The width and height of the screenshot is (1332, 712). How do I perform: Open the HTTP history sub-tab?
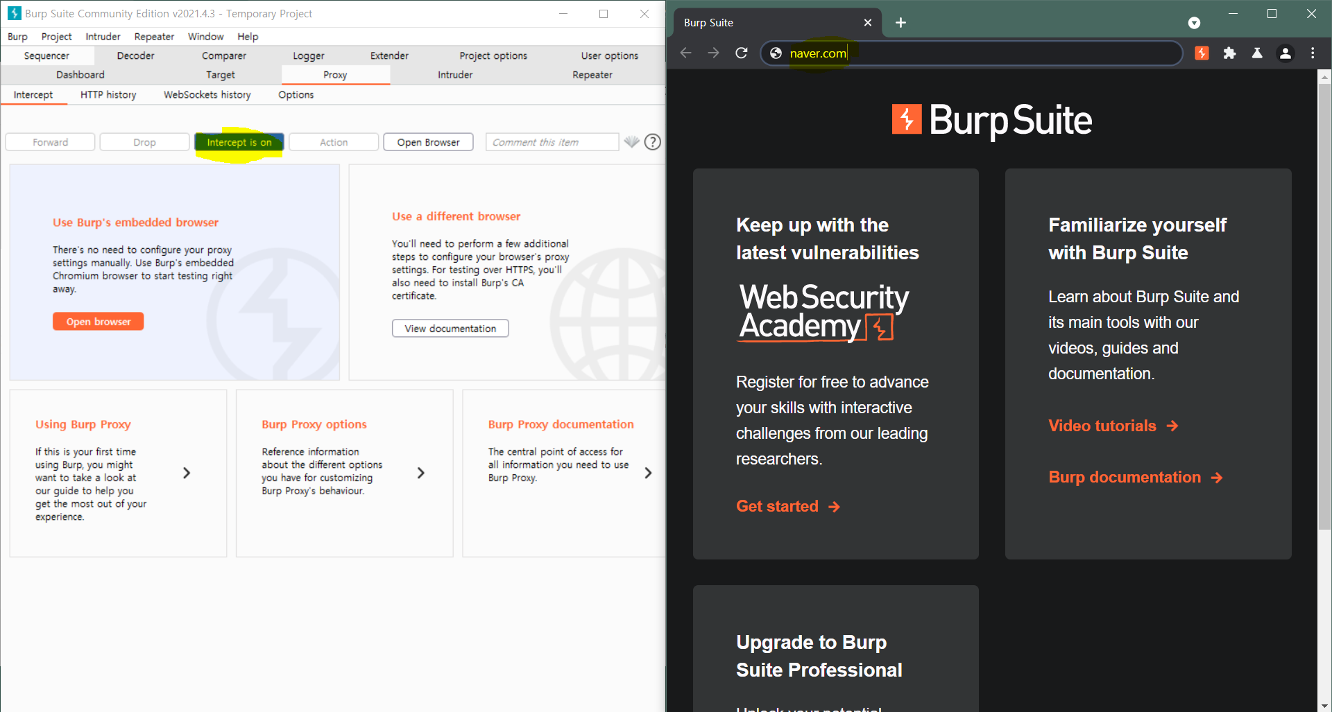pyautogui.click(x=108, y=95)
